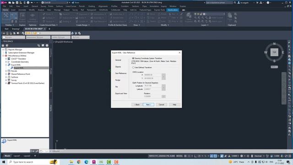Image resolution: width=293 pixels, height=165 pixels.
Task: Switch to the Drawing1 file tab
Action: 16,29
